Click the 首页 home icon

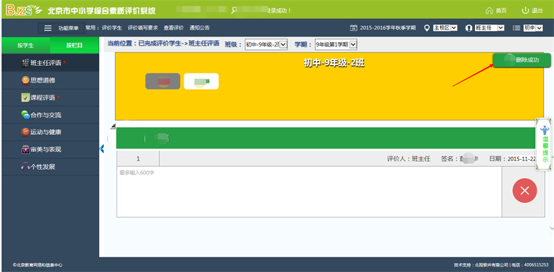point(490,10)
